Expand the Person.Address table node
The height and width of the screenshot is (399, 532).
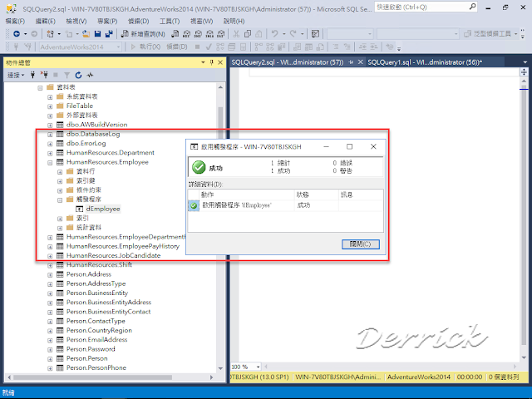(50, 275)
